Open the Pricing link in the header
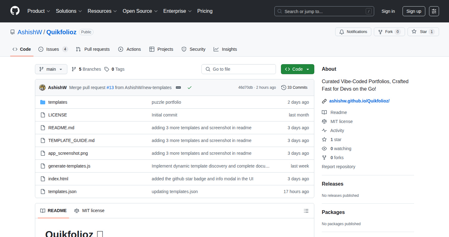449x237 pixels. (x=205, y=11)
